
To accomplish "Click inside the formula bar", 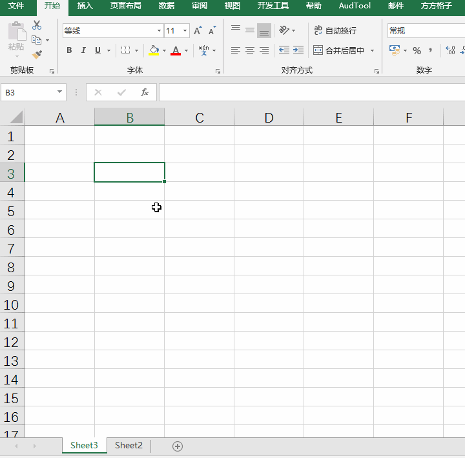I will [x=312, y=92].
